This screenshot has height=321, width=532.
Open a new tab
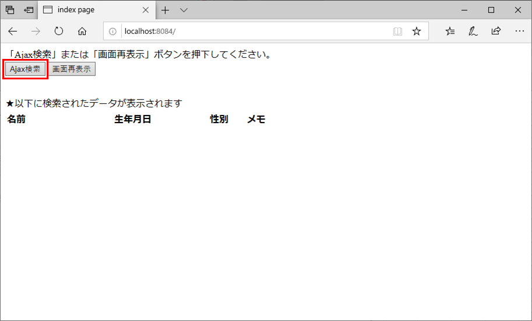pyautogui.click(x=166, y=10)
